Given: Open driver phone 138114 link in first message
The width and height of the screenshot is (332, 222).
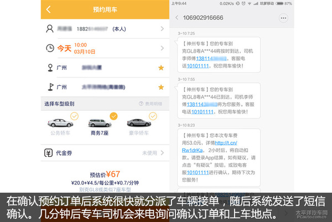Looking at the screenshot, I should [x=211, y=59].
